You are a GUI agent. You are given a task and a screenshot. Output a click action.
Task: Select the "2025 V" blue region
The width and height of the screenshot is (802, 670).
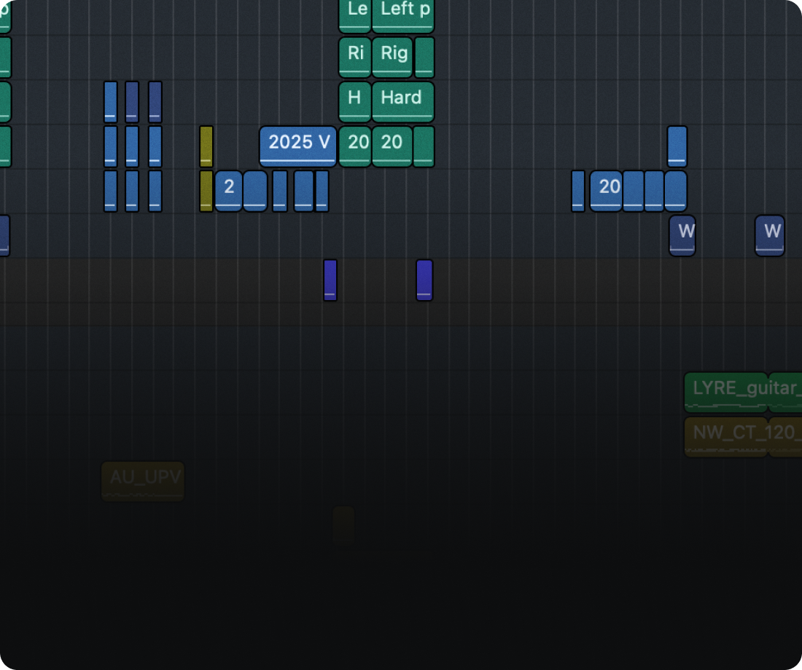point(297,143)
